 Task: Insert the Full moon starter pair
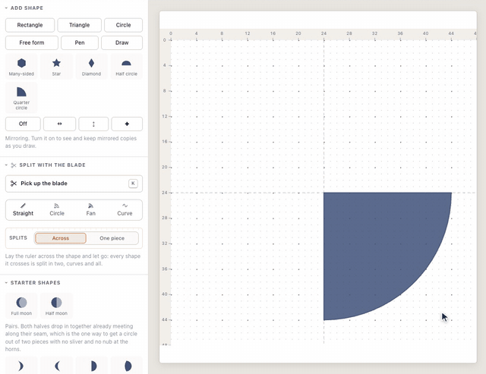point(21,306)
